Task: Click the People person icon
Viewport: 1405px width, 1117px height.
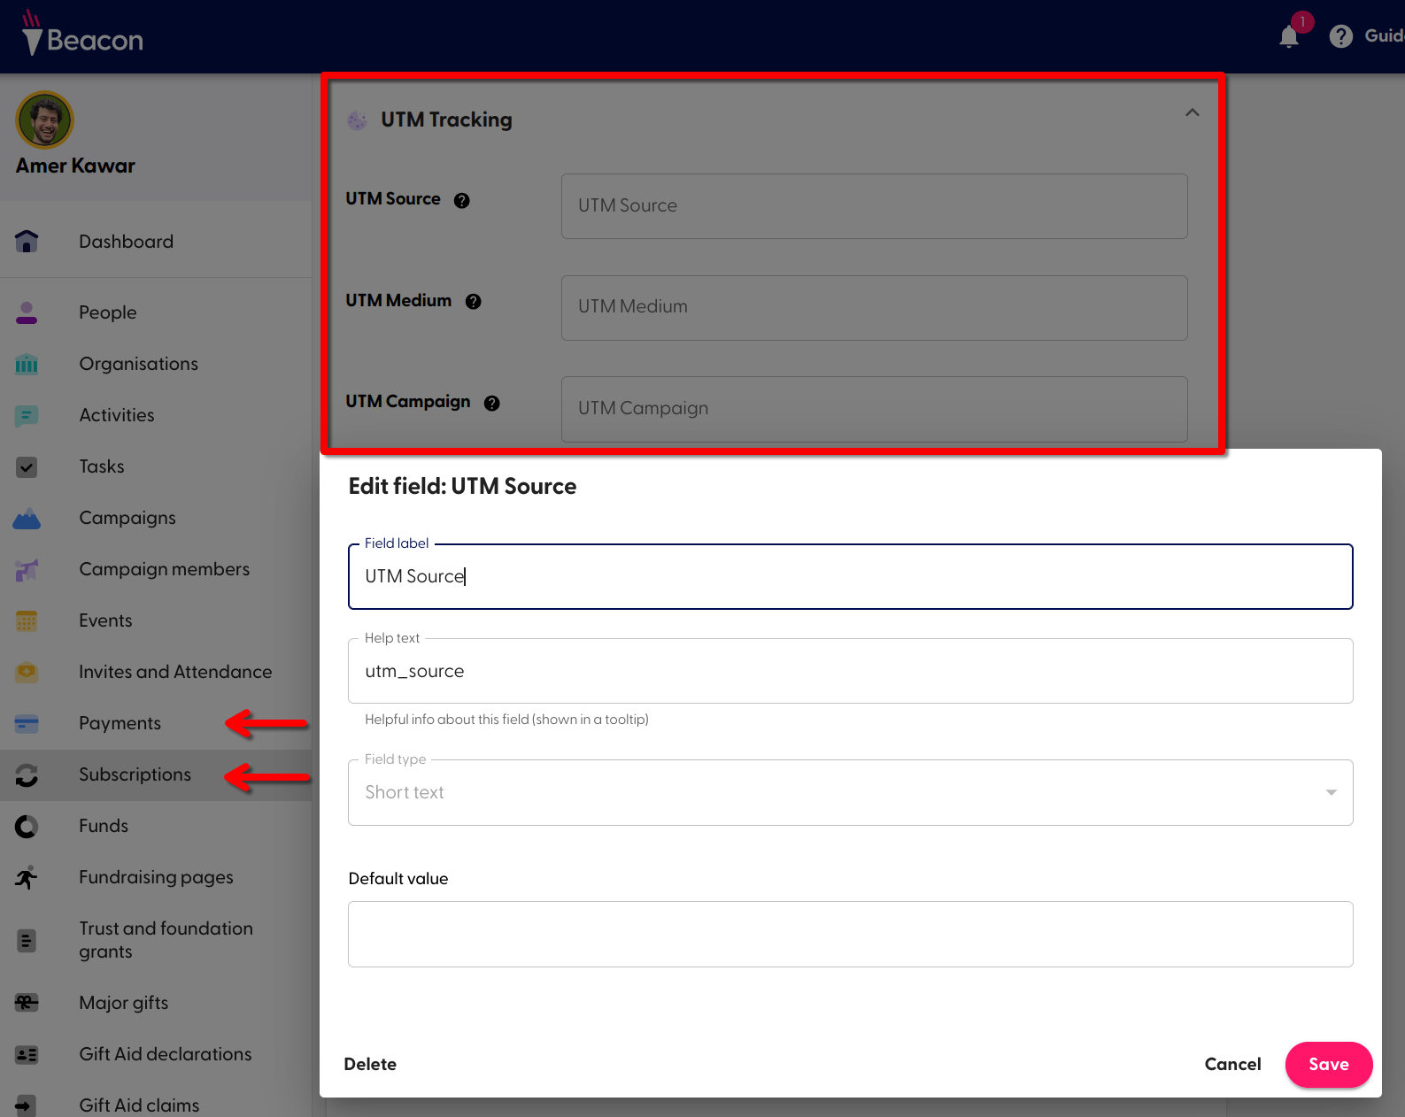Action: (27, 312)
